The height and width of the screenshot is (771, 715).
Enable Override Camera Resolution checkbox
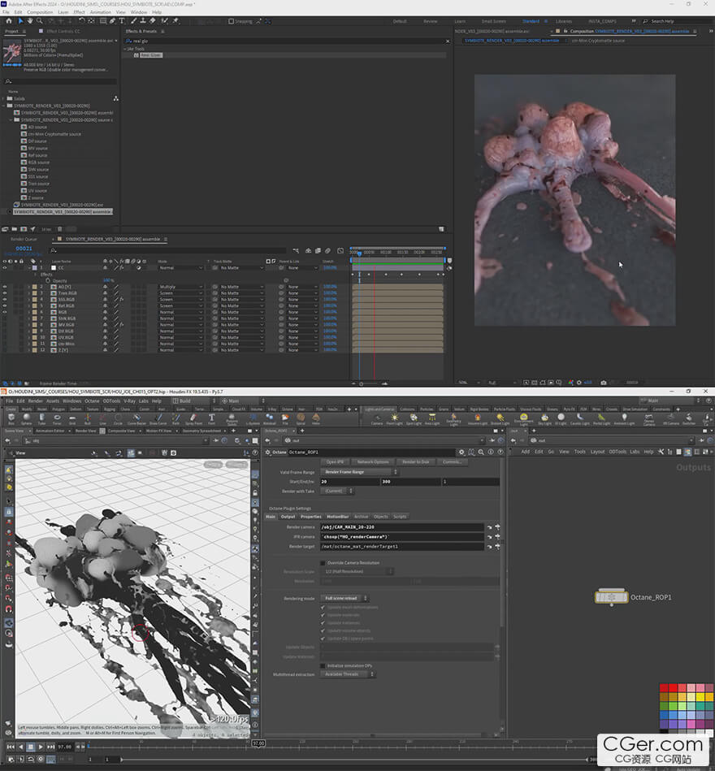[323, 562]
